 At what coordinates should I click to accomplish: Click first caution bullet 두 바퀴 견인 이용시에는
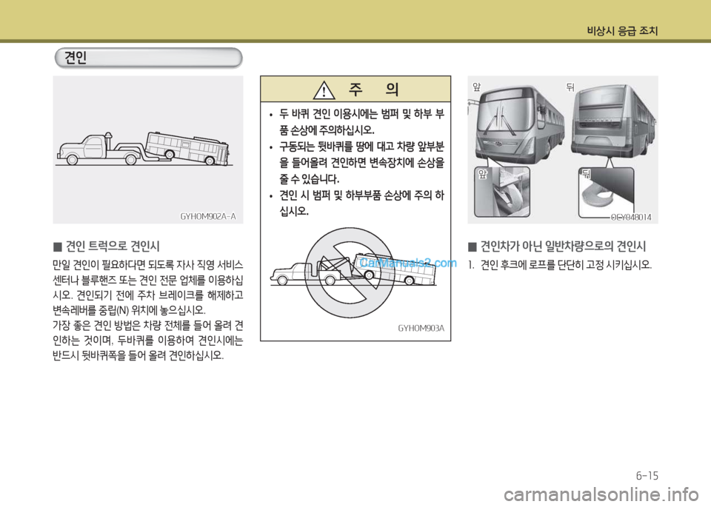point(357,121)
